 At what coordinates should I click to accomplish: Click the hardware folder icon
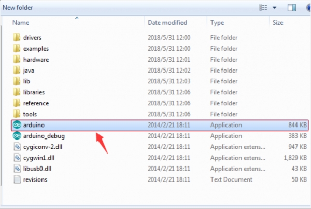17,59
